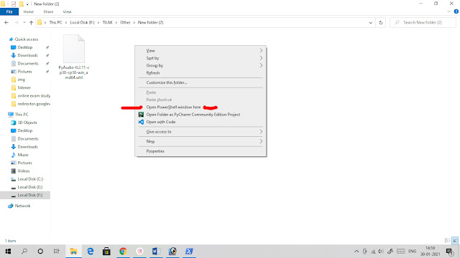Launch Google Chrome from taskbar
The width and height of the screenshot is (460, 258).
pos(123,252)
